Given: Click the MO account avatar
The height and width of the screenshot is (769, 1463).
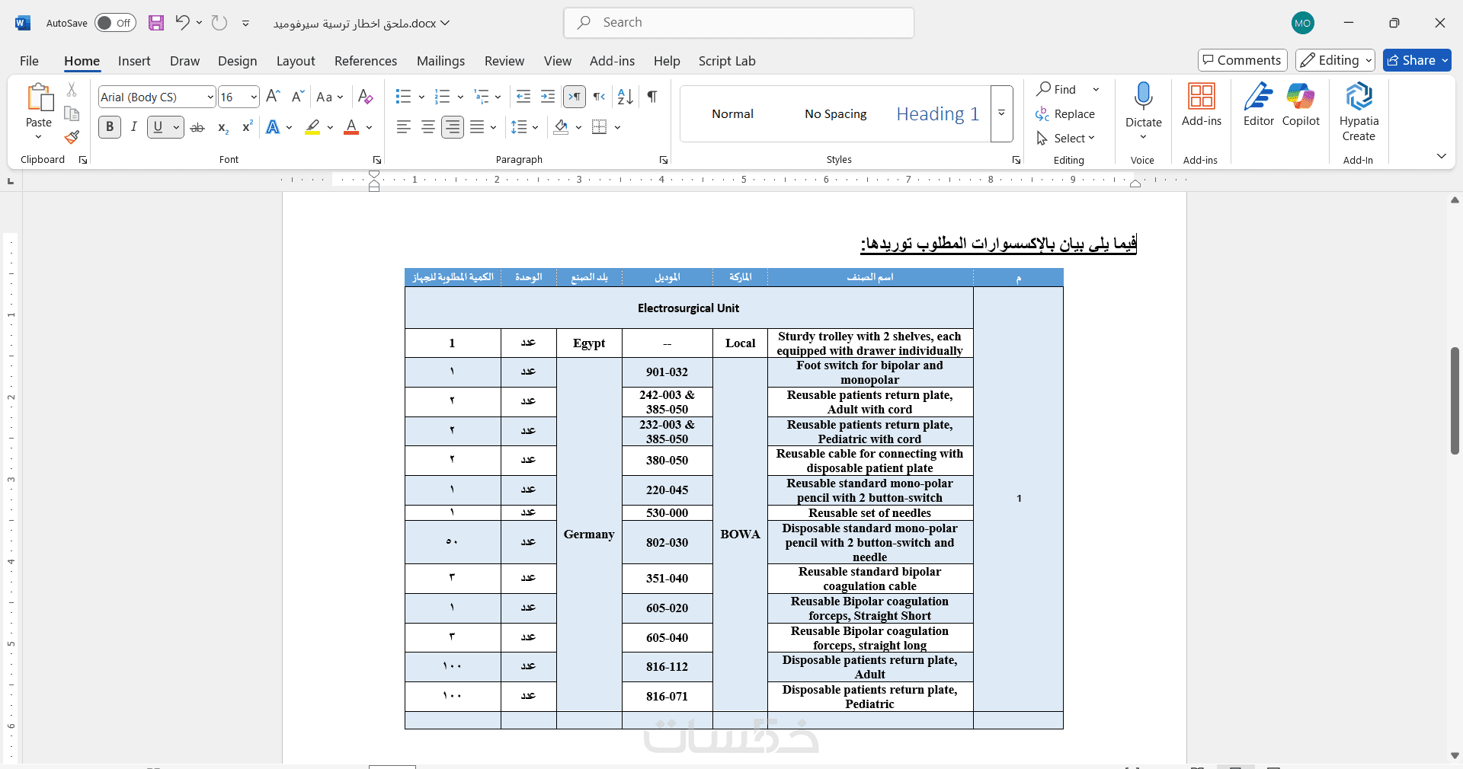Looking at the screenshot, I should 1303,23.
